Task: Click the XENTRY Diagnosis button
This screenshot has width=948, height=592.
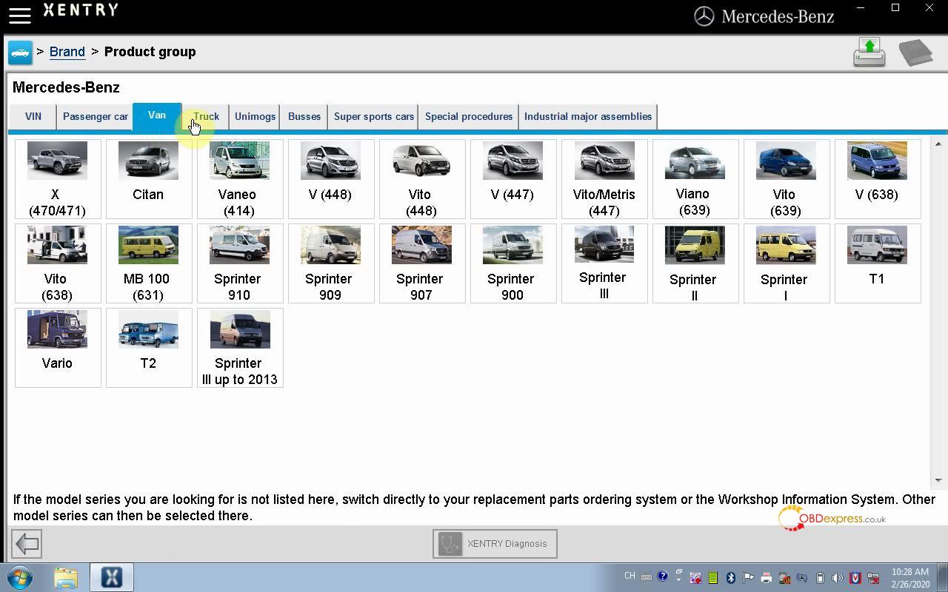Action: [x=495, y=544]
